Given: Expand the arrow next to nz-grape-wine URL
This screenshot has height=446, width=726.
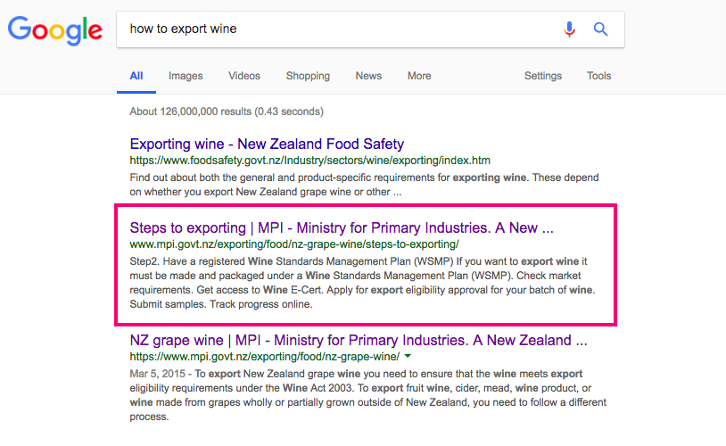Looking at the screenshot, I should coord(408,356).
